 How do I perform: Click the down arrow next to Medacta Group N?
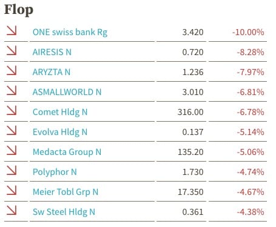[x=12, y=150]
